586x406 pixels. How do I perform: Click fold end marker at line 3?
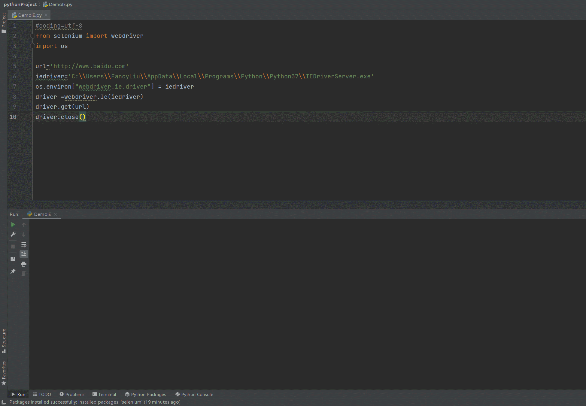tap(33, 46)
